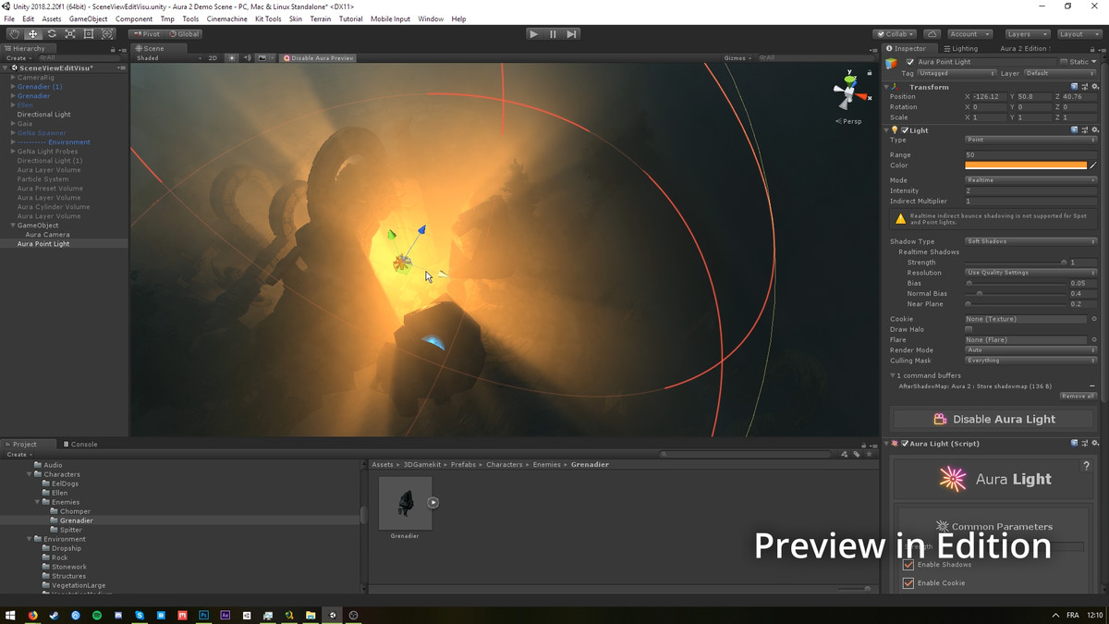Open Transform component help reference icon
Image resolution: width=1109 pixels, height=624 pixels.
coord(1074,87)
